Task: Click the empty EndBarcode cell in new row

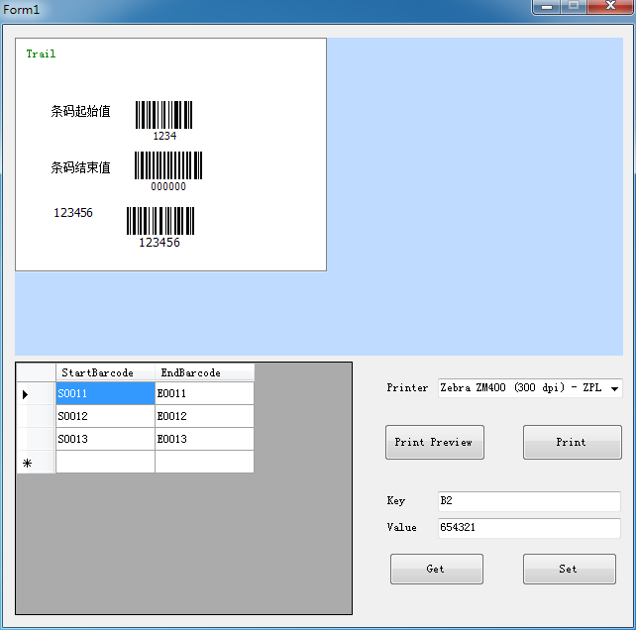Action: [204, 462]
